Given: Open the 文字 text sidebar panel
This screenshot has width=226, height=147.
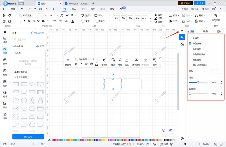Looking at the screenshot, I should (5, 62).
